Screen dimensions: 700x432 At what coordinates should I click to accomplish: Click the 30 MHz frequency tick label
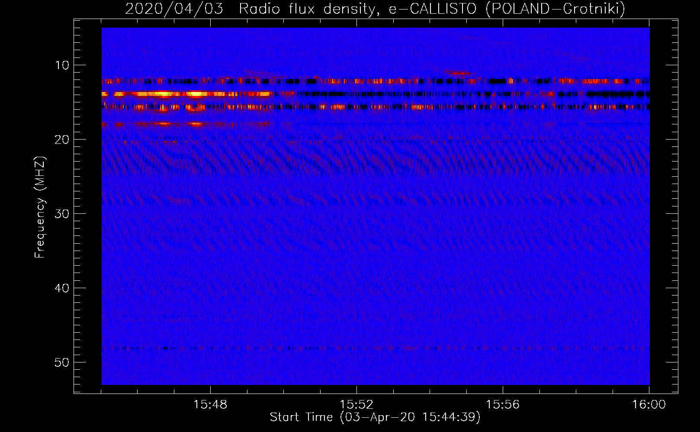62,213
